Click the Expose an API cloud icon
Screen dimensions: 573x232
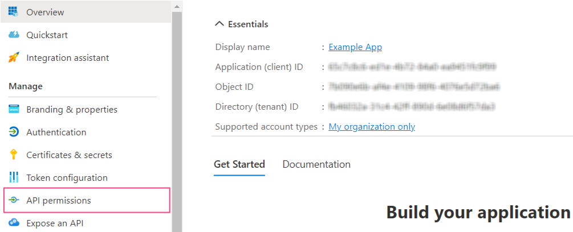point(14,222)
